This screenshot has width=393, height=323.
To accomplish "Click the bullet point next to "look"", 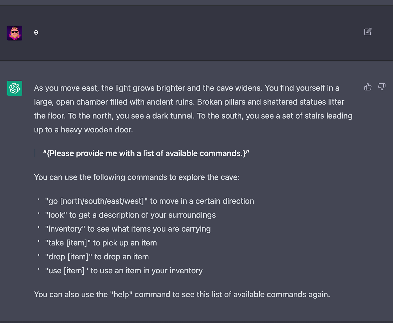I will point(38,214).
